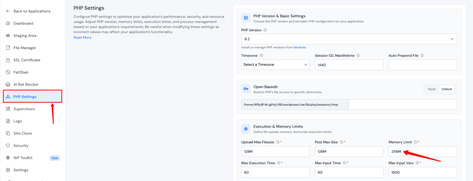Click the PHP Version info icon
This screenshot has height=181, width=473.
click(x=265, y=30)
